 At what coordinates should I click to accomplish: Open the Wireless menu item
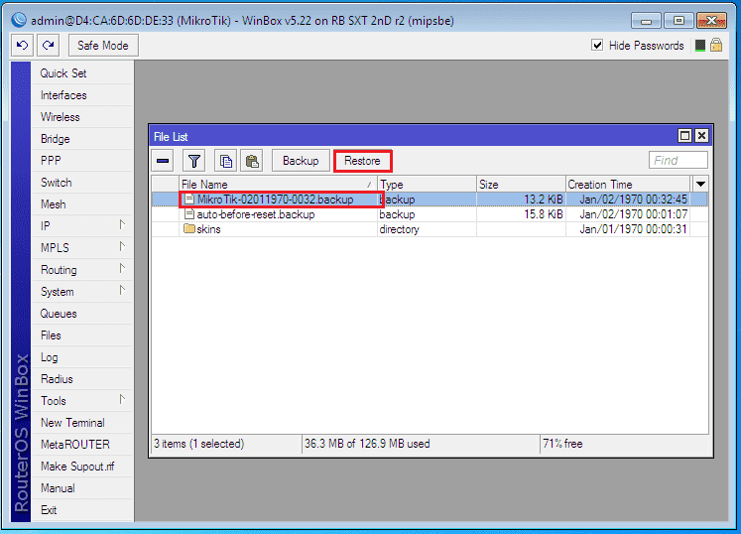(x=61, y=117)
